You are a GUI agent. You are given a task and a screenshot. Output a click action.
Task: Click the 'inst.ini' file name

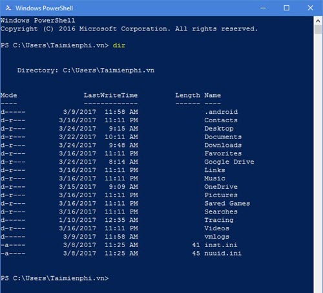[221, 245]
